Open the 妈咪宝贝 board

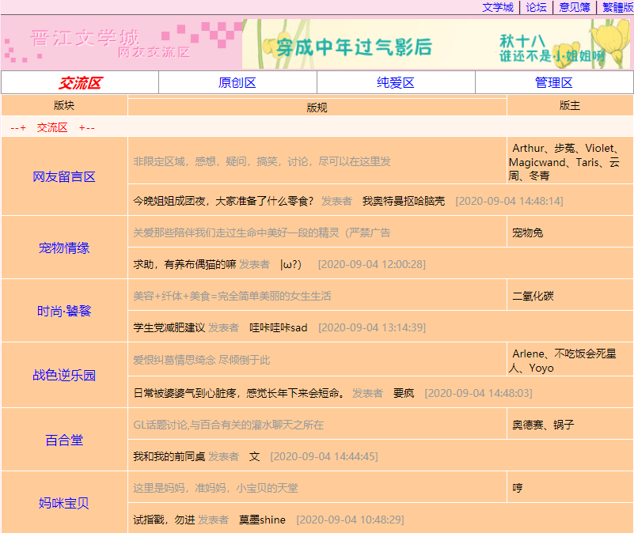pyautogui.click(x=64, y=503)
